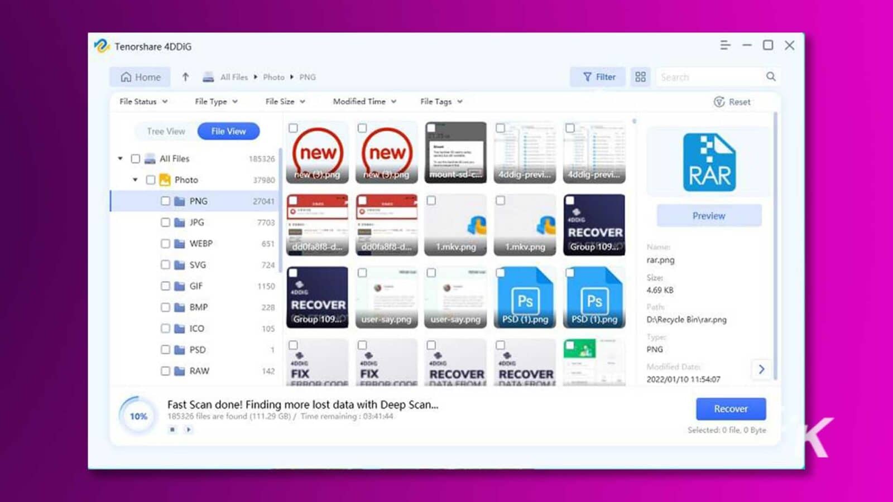Reset all filters
Viewport: 893px width, 502px height.
click(x=732, y=102)
